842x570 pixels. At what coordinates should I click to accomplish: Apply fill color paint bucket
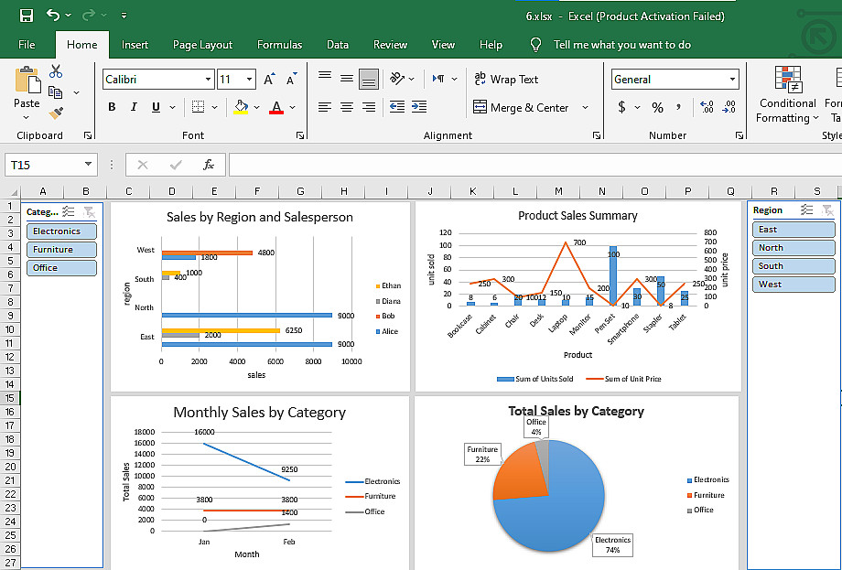(x=241, y=107)
